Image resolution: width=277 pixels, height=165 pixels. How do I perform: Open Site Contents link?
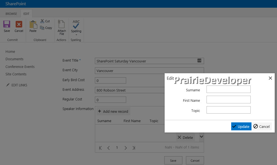pyautogui.click(x=16, y=74)
